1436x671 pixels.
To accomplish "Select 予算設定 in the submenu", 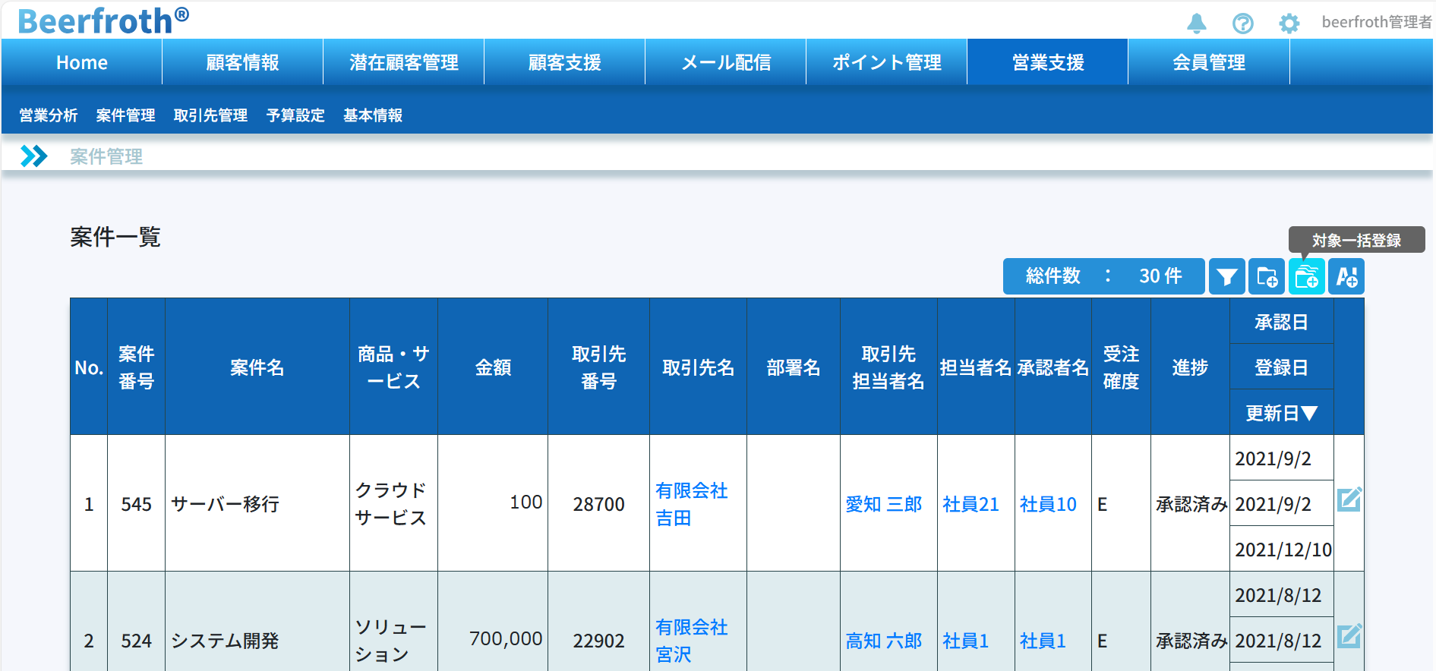I will (x=295, y=115).
